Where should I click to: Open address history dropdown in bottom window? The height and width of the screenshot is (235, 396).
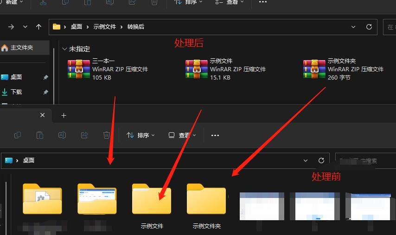tap(305, 161)
